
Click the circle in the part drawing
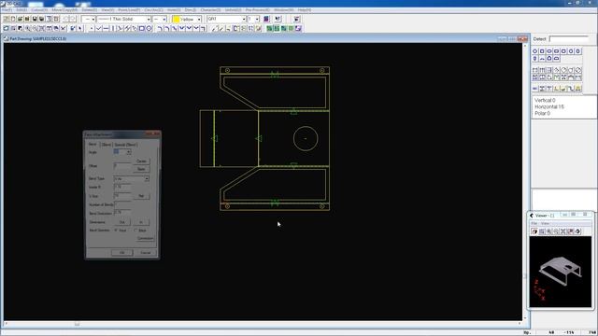[x=306, y=139]
